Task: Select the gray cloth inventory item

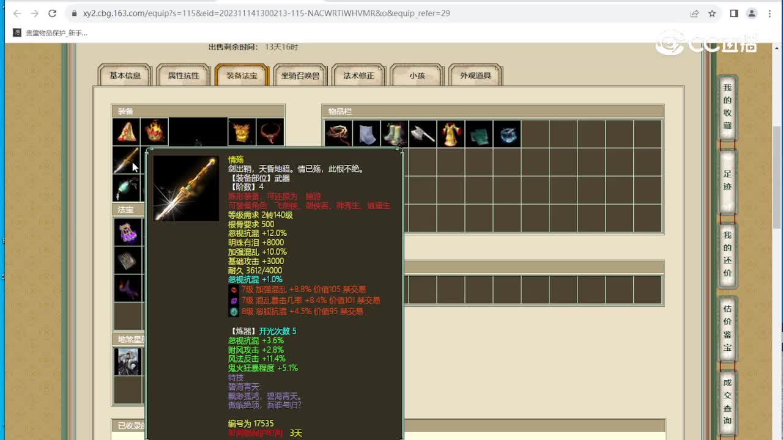Action: [366, 134]
